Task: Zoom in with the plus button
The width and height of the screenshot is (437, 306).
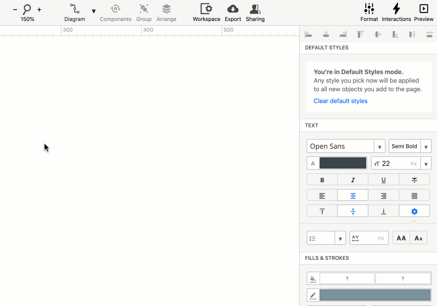Action: click(x=39, y=9)
